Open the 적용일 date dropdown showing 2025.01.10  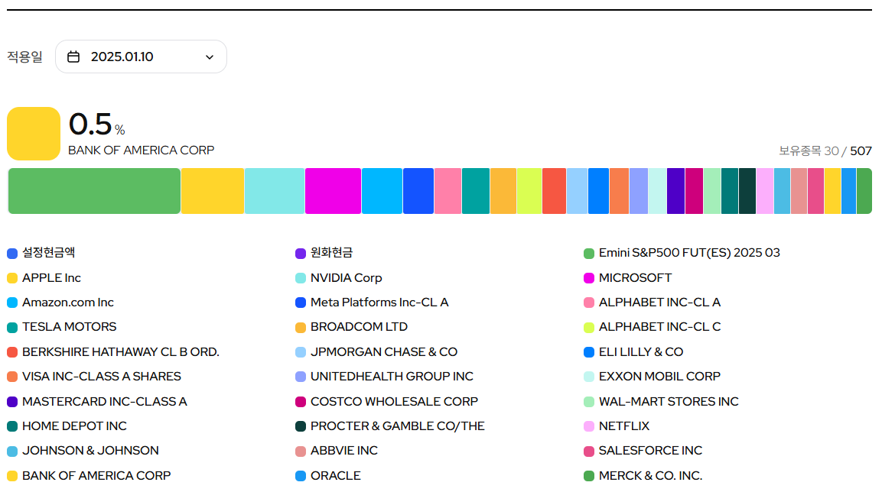pyautogui.click(x=141, y=57)
